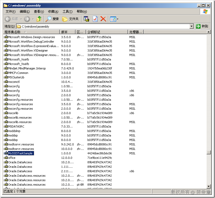Screen dimensions: 215x198
Task: Open the Tools (工具) menu
Action: point(67,12)
